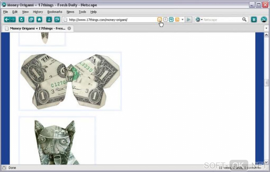Open the Help menu

(93, 12)
